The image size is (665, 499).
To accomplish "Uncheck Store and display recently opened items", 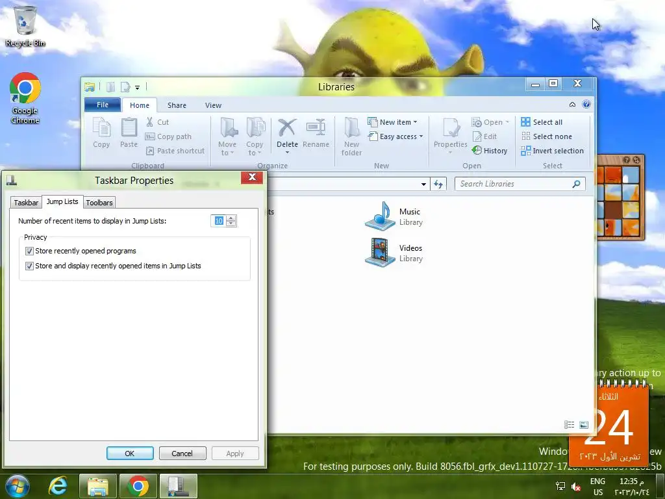I will click(29, 266).
